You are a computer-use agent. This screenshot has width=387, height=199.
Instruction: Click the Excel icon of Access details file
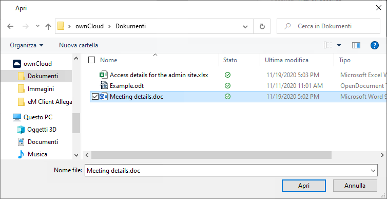[x=103, y=75]
